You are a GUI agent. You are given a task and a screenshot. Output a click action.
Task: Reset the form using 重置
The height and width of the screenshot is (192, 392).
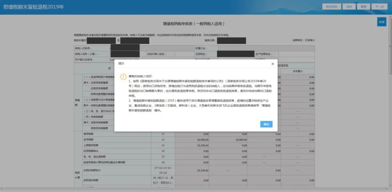tap(363, 7)
